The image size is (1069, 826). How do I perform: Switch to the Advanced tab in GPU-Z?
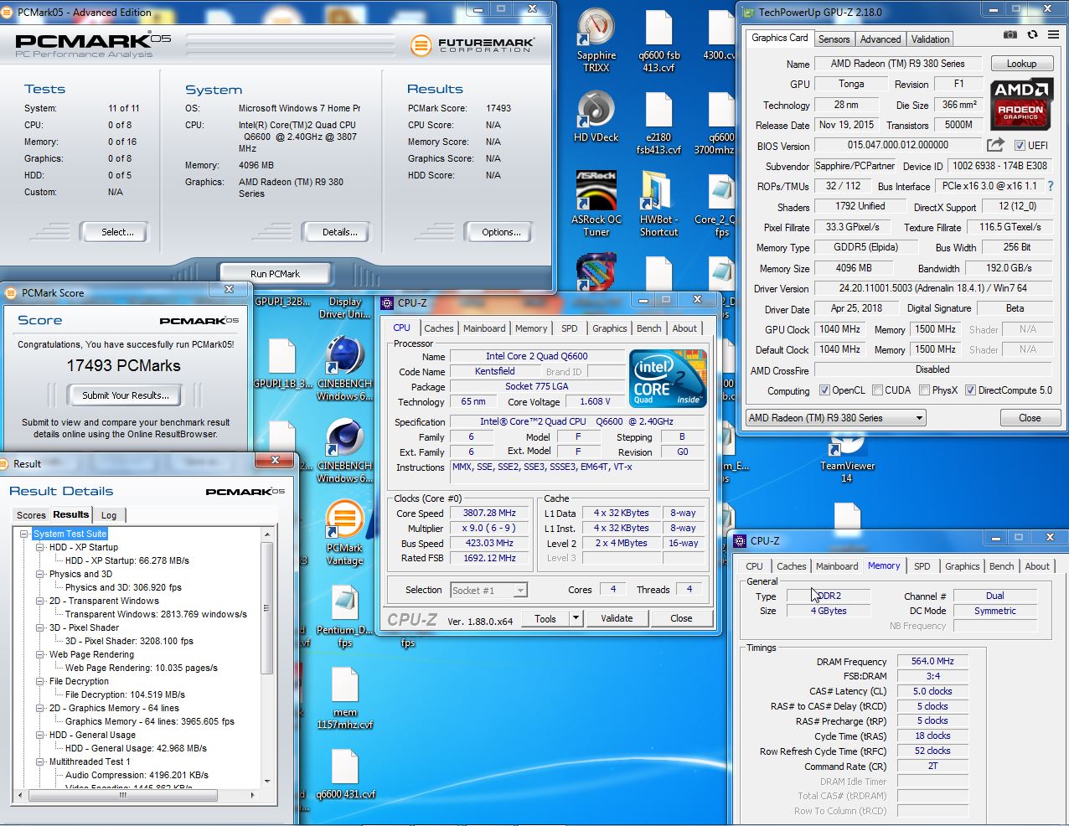[x=881, y=39]
